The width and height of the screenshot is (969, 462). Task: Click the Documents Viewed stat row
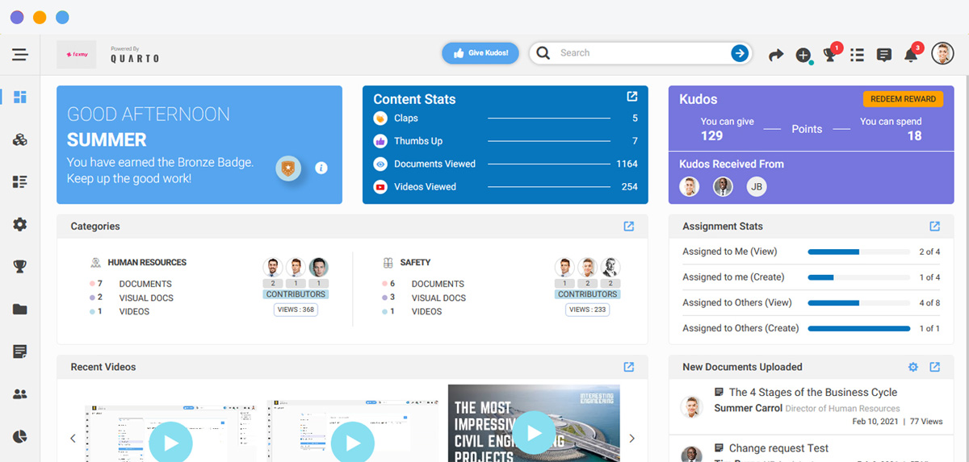[x=505, y=164]
